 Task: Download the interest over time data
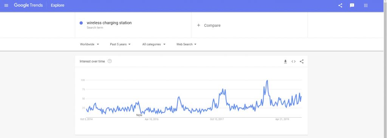285,61
